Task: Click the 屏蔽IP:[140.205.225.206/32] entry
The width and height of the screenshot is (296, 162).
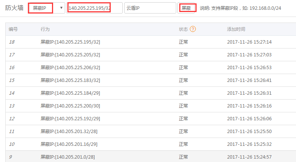Action: click(x=70, y=68)
